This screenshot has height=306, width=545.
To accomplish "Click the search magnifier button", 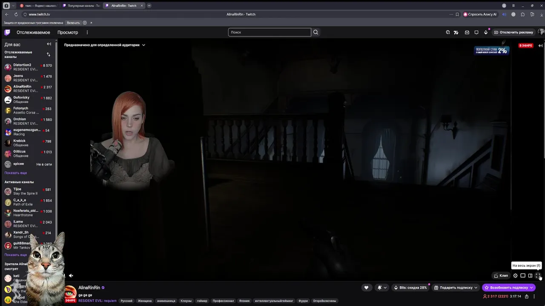I will (316, 32).
